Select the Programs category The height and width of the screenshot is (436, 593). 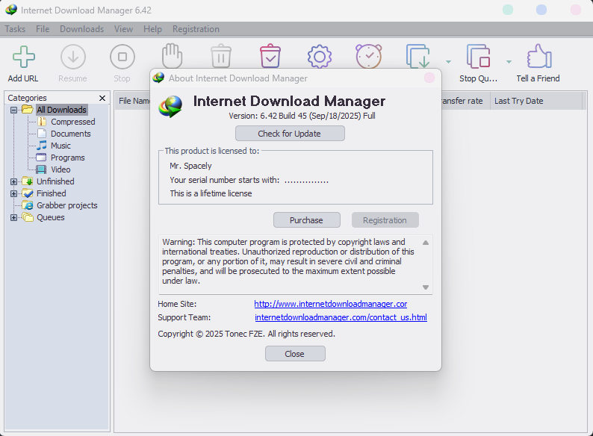pyautogui.click(x=68, y=158)
